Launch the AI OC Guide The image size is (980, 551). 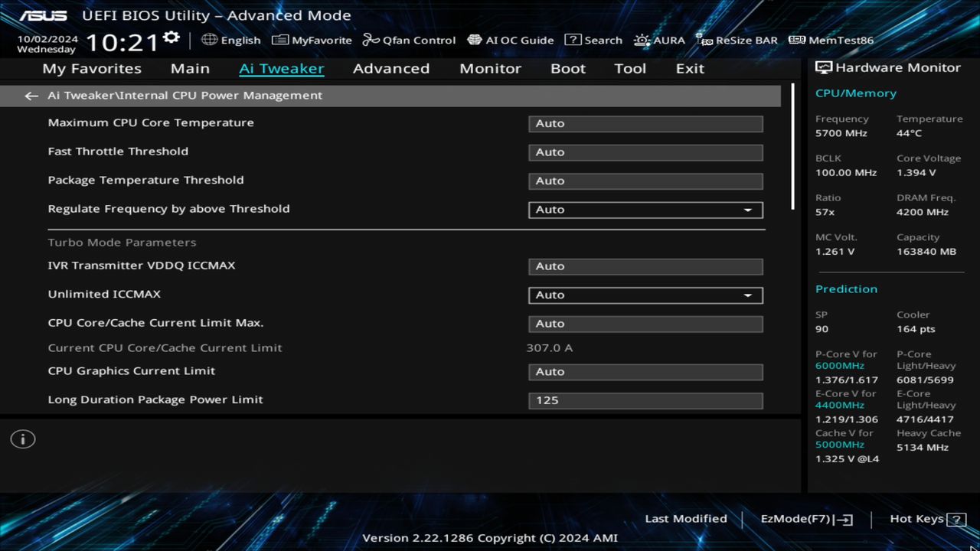[x=511, y=40]
